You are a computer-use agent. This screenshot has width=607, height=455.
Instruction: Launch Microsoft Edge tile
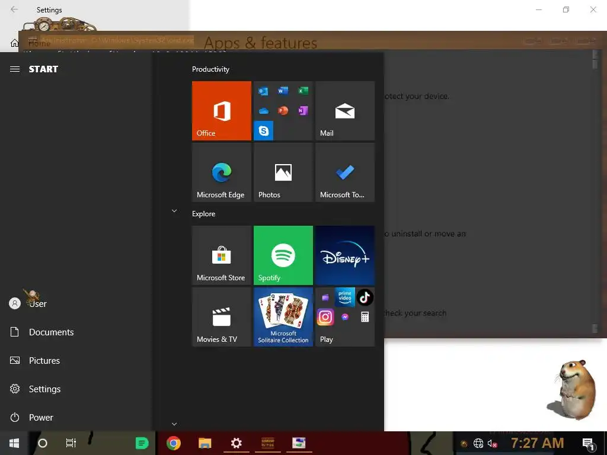(222, 172)
